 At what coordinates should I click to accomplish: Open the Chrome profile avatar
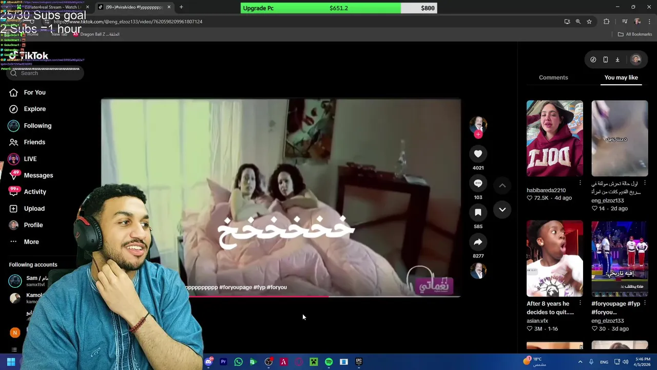[x=637, y=22]
